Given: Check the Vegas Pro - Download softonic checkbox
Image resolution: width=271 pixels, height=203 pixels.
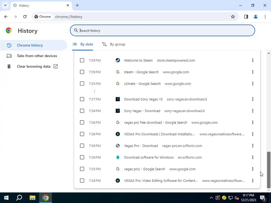Looking at the screenshot, I should point(82,146).
